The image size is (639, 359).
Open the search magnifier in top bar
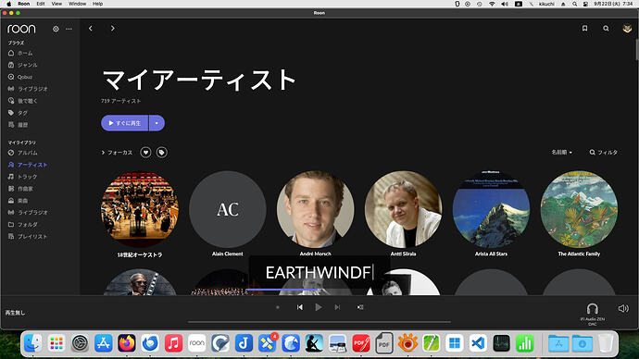606,29
